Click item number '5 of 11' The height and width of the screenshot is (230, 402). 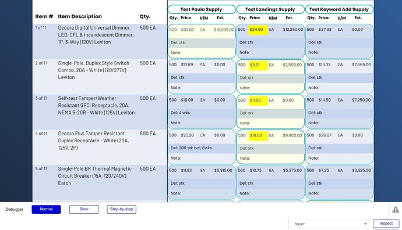pyautogui.click(x=41, y=168)
